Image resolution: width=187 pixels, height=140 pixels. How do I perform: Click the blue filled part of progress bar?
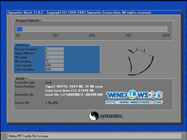coord(19,29)
